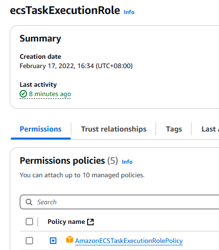Expand the AmazonECSTaskExecutionRolePolicy row with the plus icon

click(x=53, y=241)
